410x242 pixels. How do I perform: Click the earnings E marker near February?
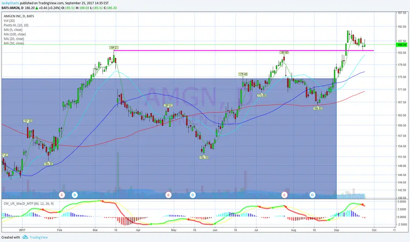point(62,195)
